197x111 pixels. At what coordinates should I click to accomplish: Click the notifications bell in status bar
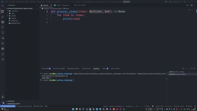[x=195, y=106]
